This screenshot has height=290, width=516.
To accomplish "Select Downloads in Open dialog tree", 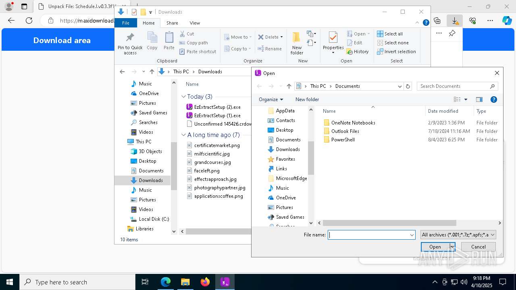I will (288, 149).
